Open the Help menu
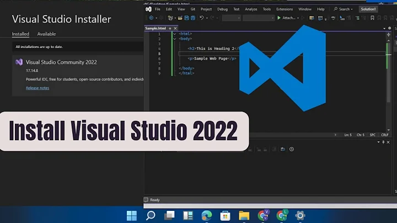The image size is (397, 223). click(x=321, y=9)
